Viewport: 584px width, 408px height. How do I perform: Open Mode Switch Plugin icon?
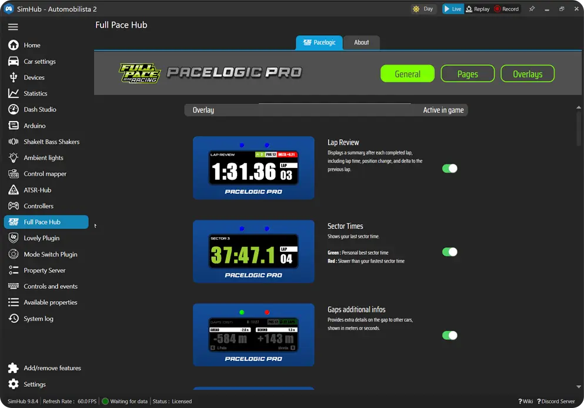[14, 254]
